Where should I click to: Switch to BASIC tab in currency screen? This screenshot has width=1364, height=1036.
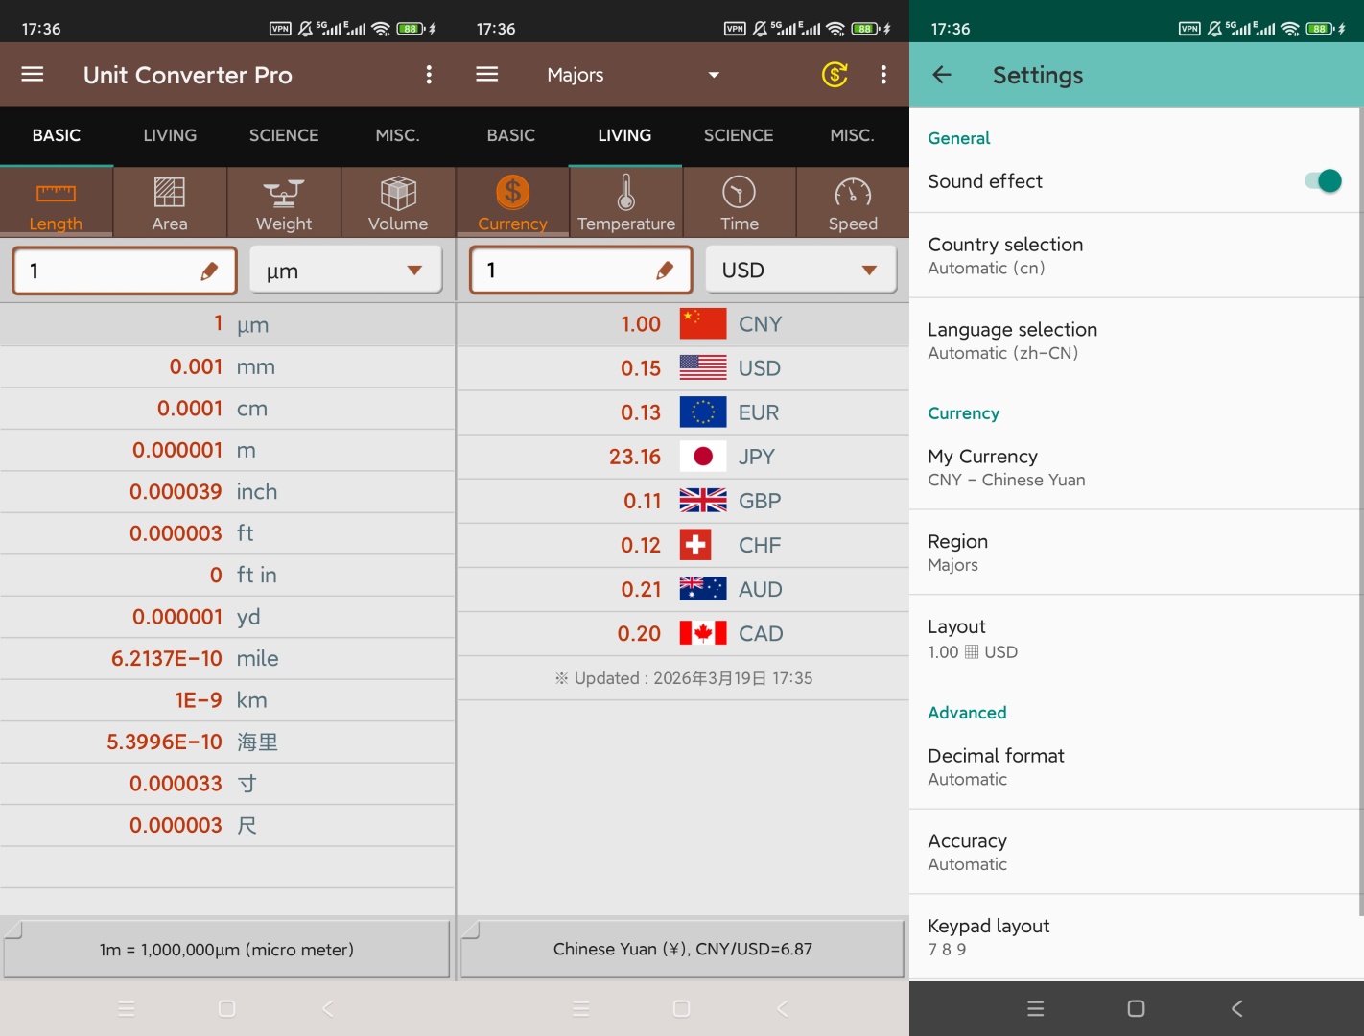511,135
